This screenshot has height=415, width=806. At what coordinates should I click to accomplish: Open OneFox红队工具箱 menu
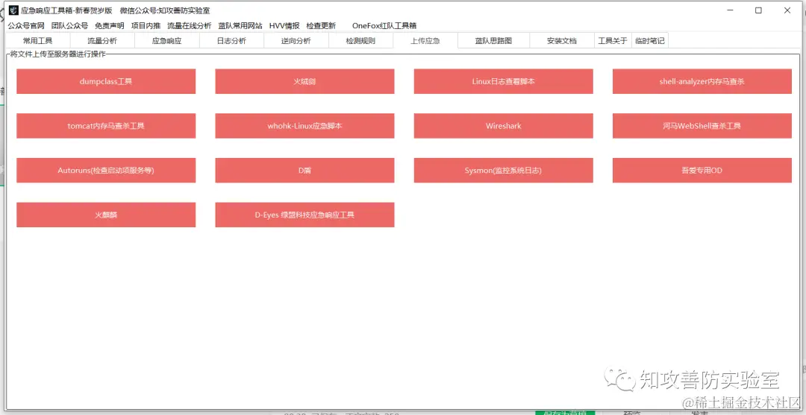(x=384, y=25)
